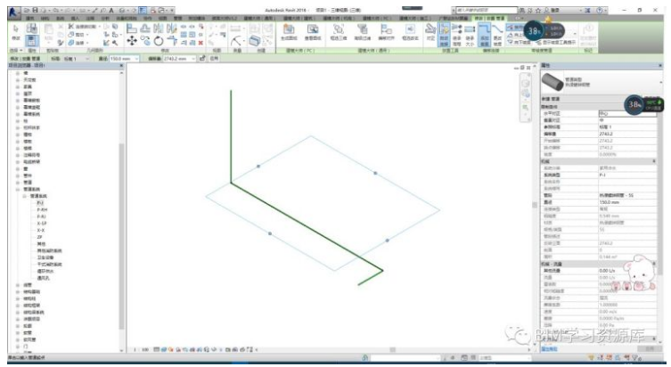Open the Architecture ribbon tab
671x367 pixels.
[x=30, y=19]
